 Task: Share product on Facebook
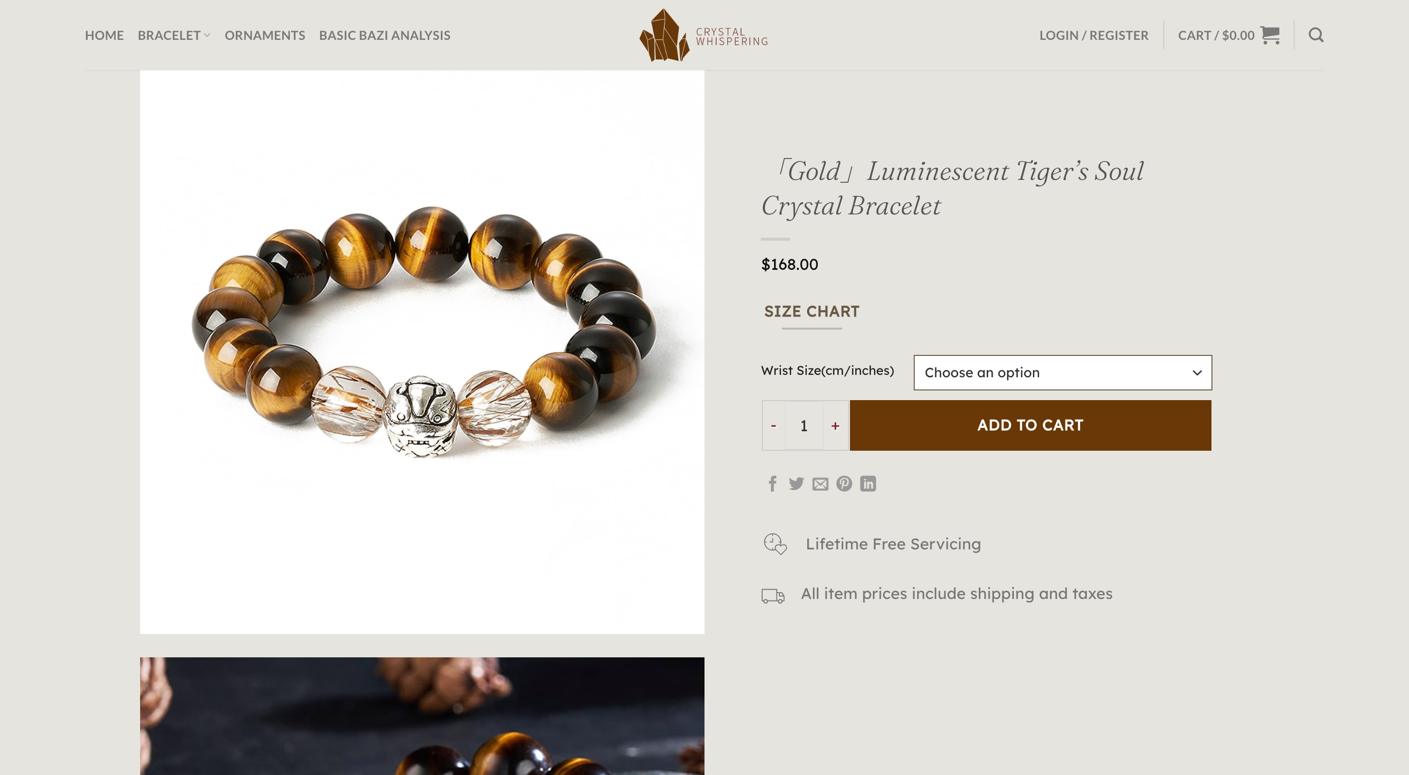pos(772,484)
